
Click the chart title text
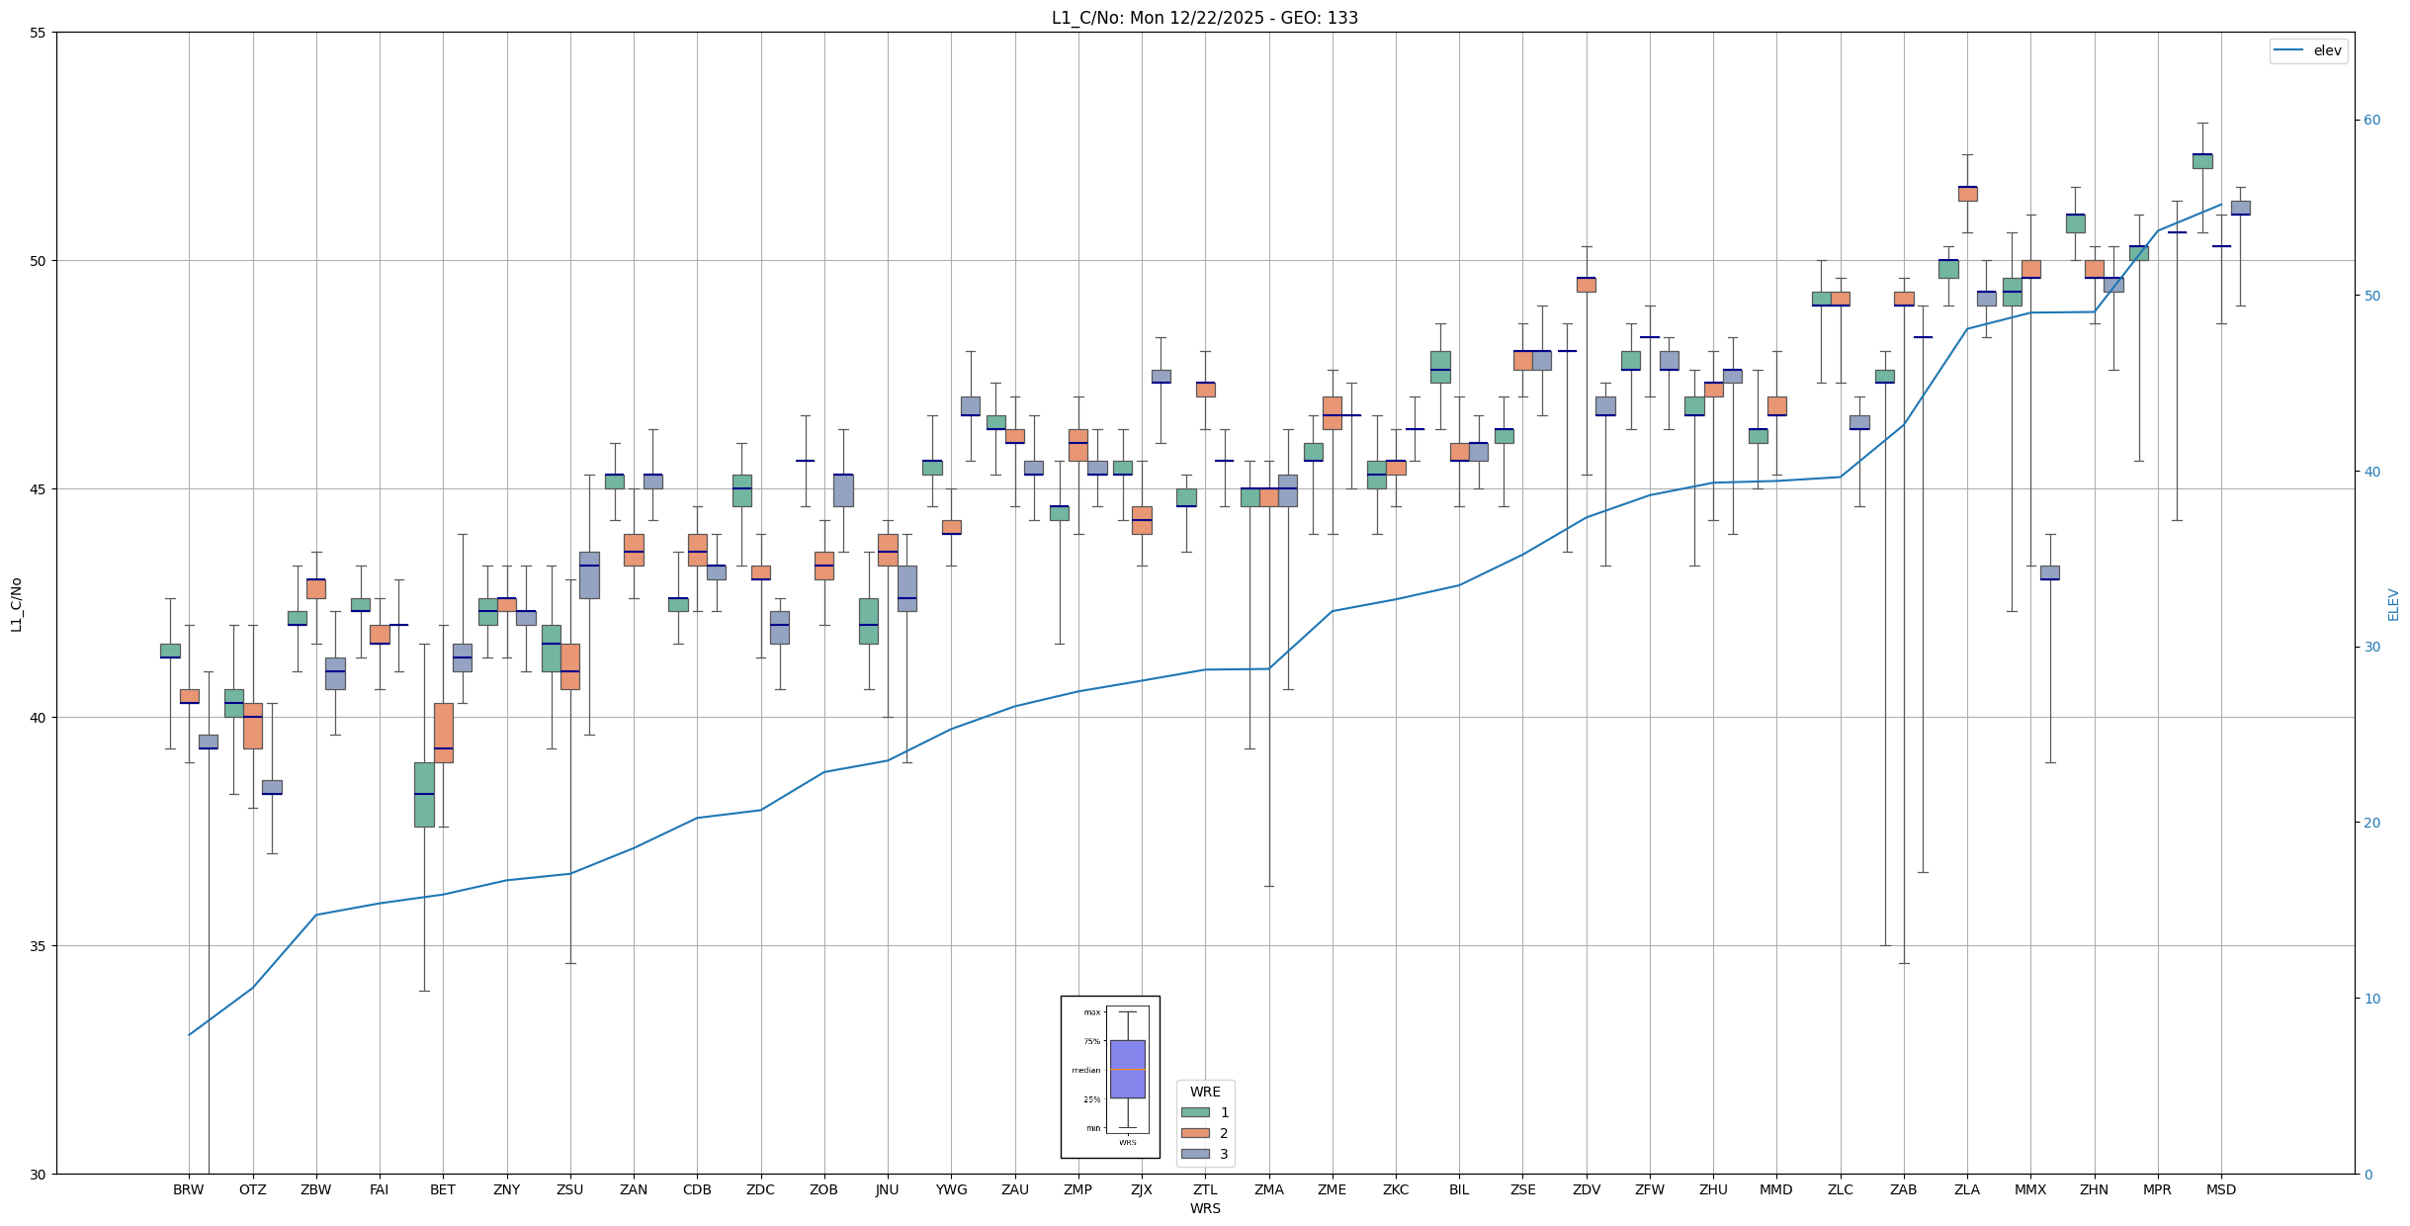pos(1204,18)
